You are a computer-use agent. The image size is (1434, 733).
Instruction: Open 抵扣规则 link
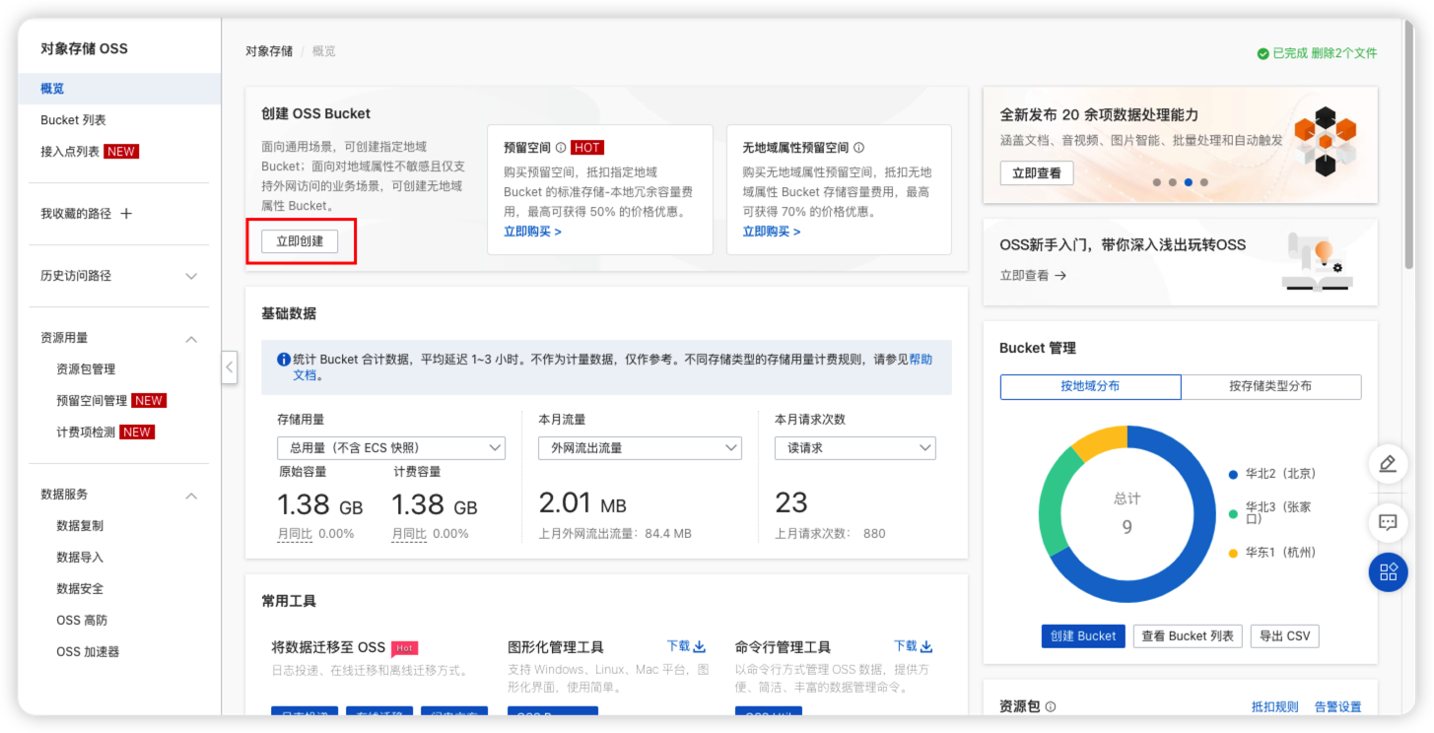pyautogui.click(x=1275, y=707)
